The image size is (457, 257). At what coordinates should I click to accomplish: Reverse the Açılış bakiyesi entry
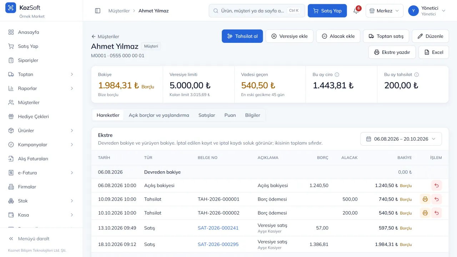pyautogui.click(x=436, y=186)
